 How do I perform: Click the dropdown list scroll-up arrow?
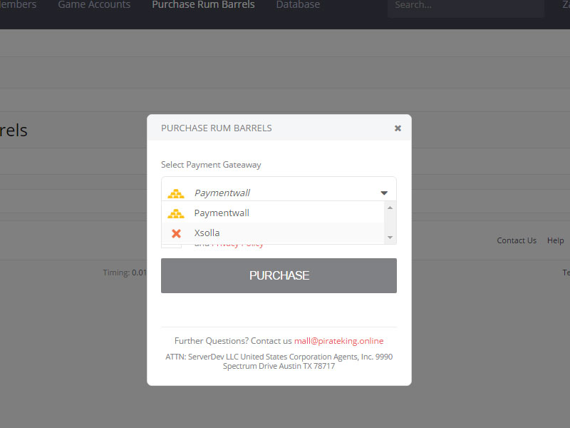(x=390, y=208)
